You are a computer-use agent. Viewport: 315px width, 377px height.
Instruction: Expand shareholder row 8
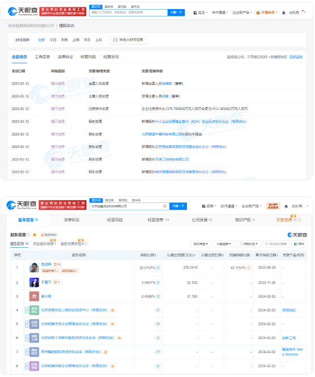click(x=27, y=366)
